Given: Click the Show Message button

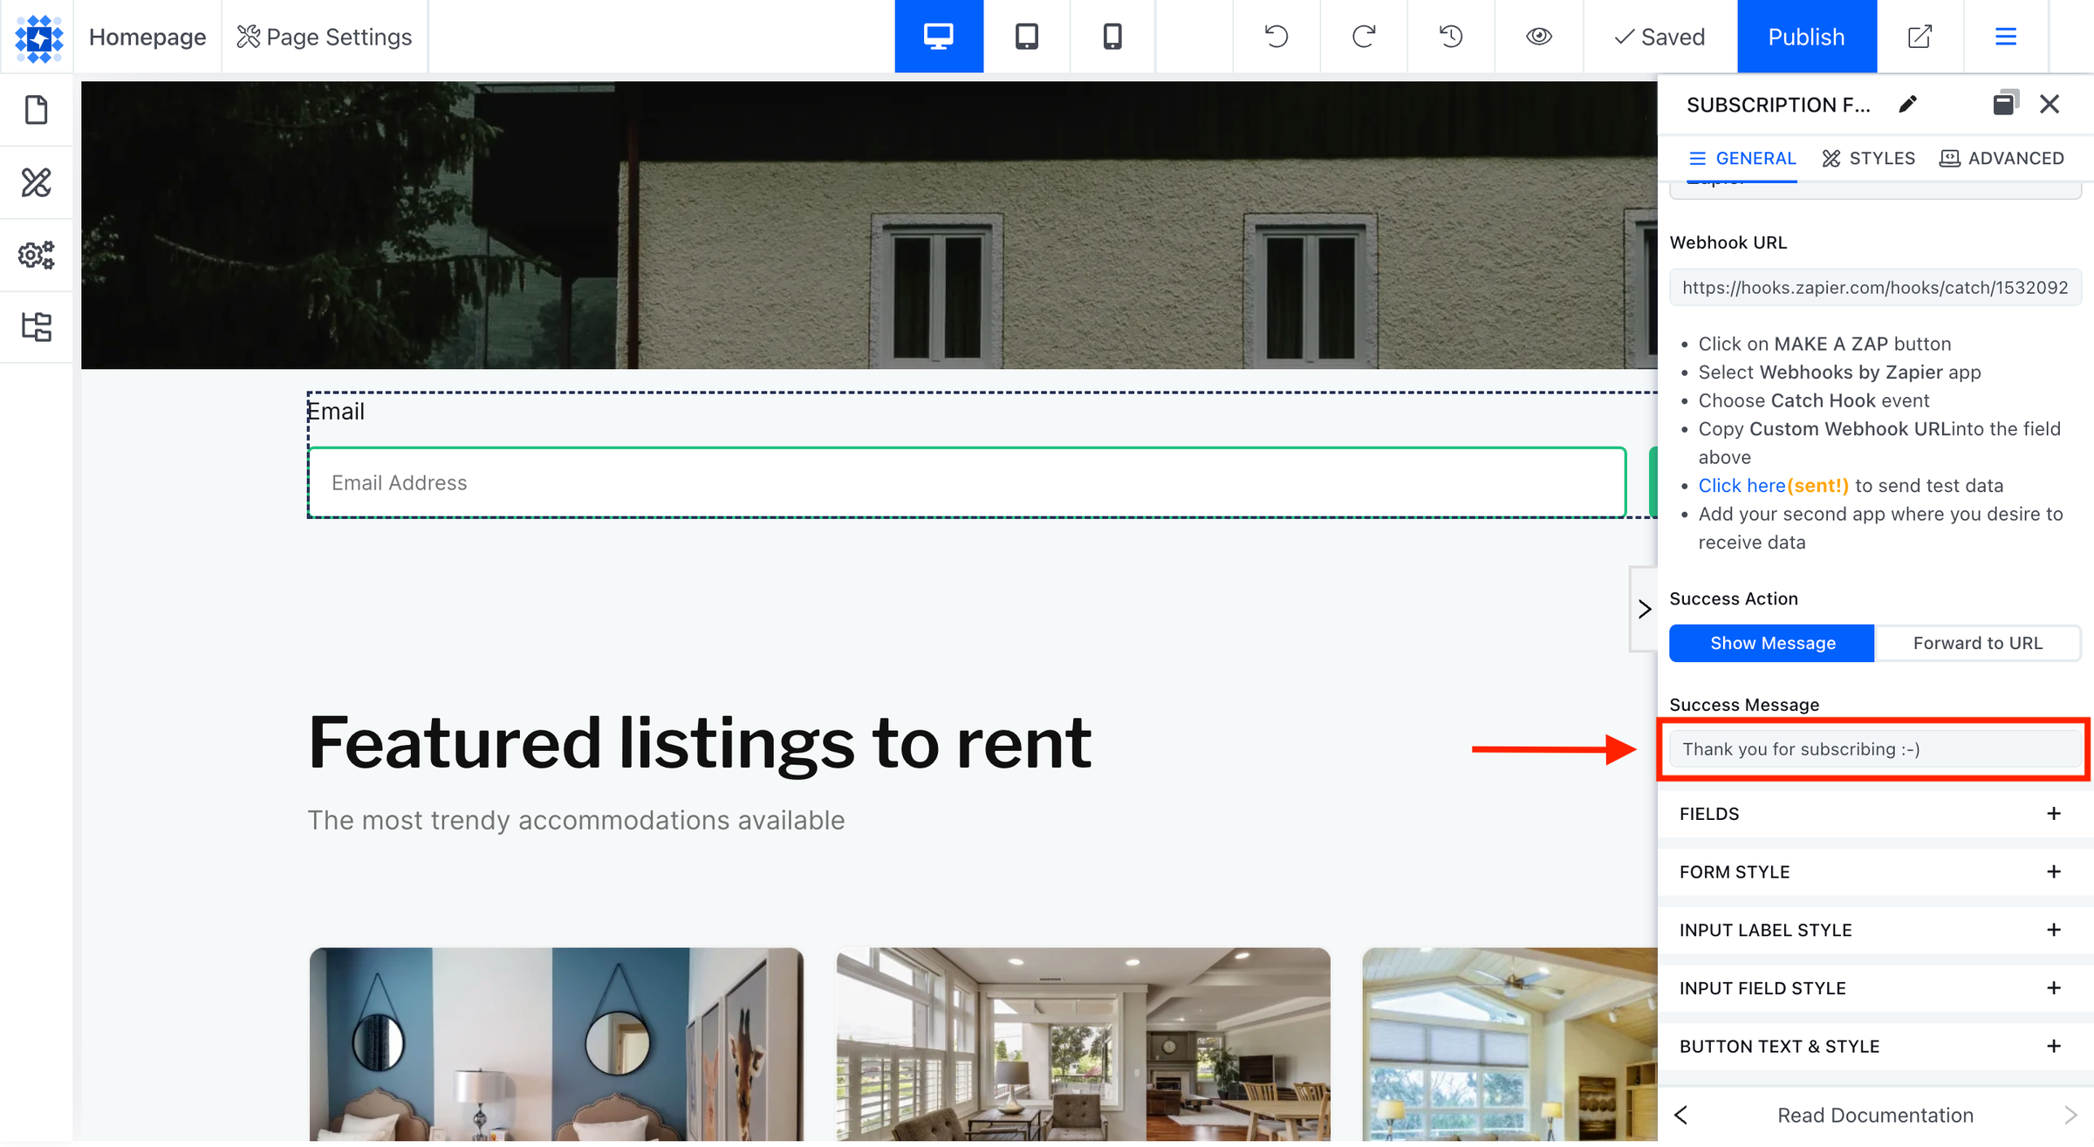Looking at the screenshot, I should click(x=1772, y=641).
